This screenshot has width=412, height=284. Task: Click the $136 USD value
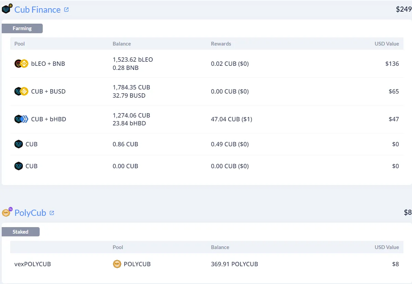tap(392, 64)
